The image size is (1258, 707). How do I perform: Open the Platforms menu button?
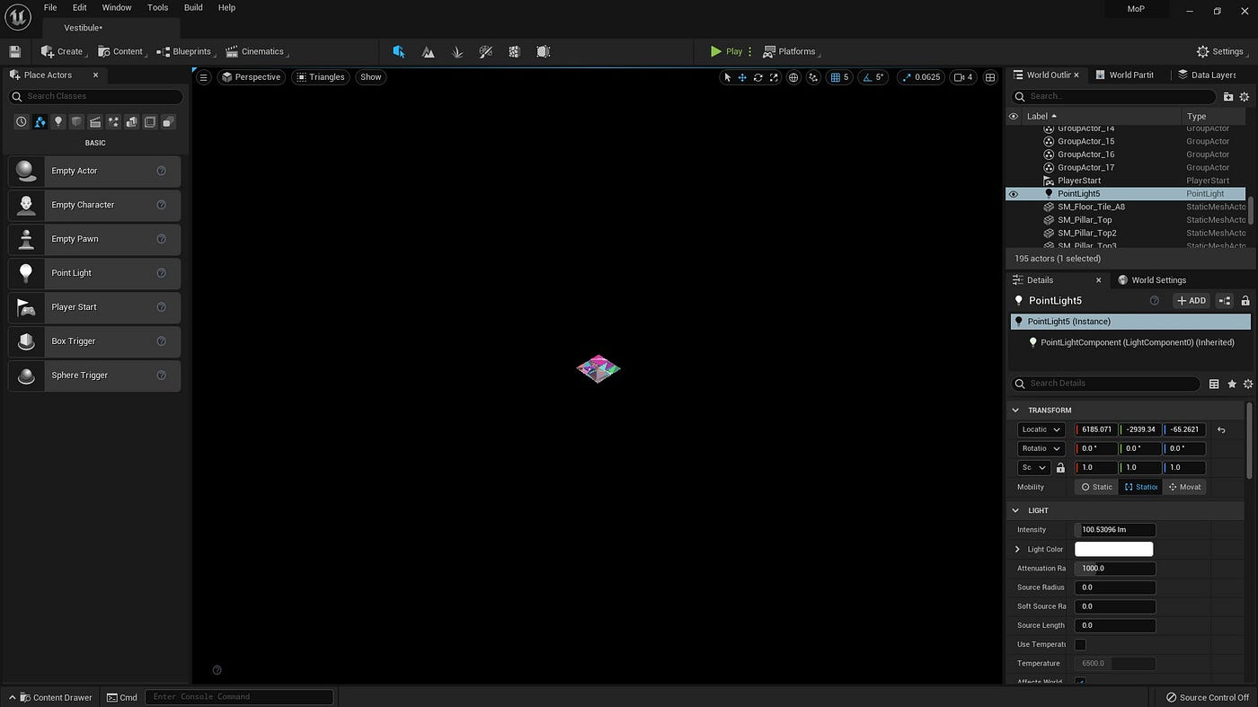tap(791, 51)
